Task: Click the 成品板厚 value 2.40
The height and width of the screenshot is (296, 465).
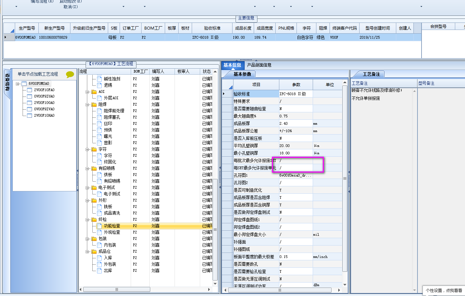Action: tap(296, 123)
